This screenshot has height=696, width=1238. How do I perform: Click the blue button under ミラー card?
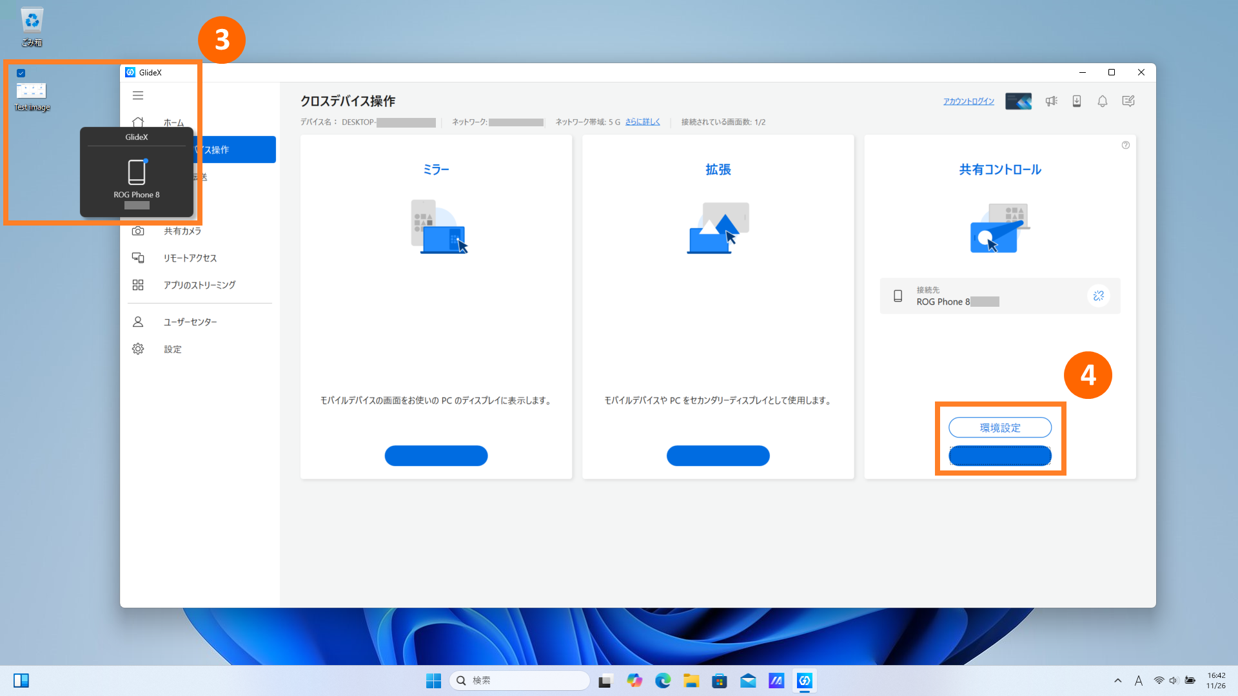pos(436,456)
